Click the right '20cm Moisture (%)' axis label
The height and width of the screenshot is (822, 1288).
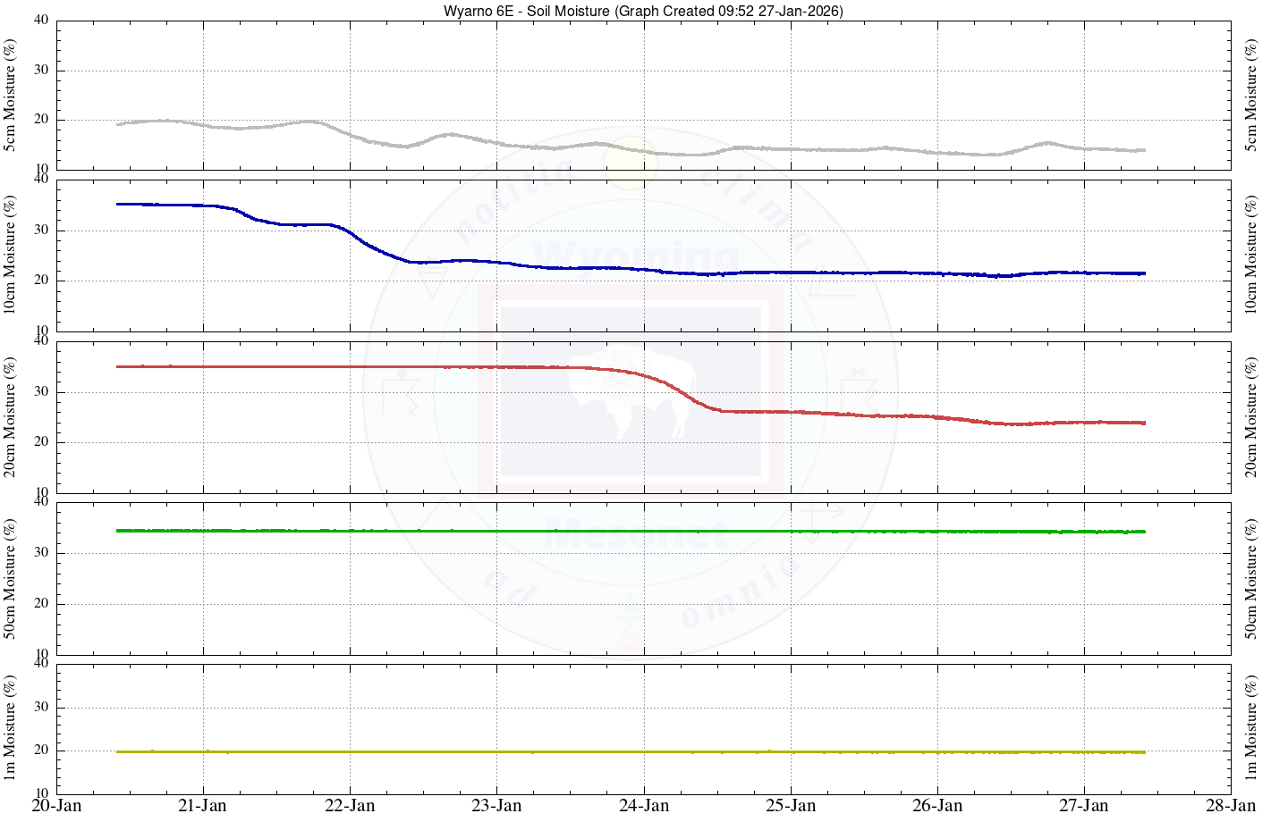click(x=1251, y=417)
